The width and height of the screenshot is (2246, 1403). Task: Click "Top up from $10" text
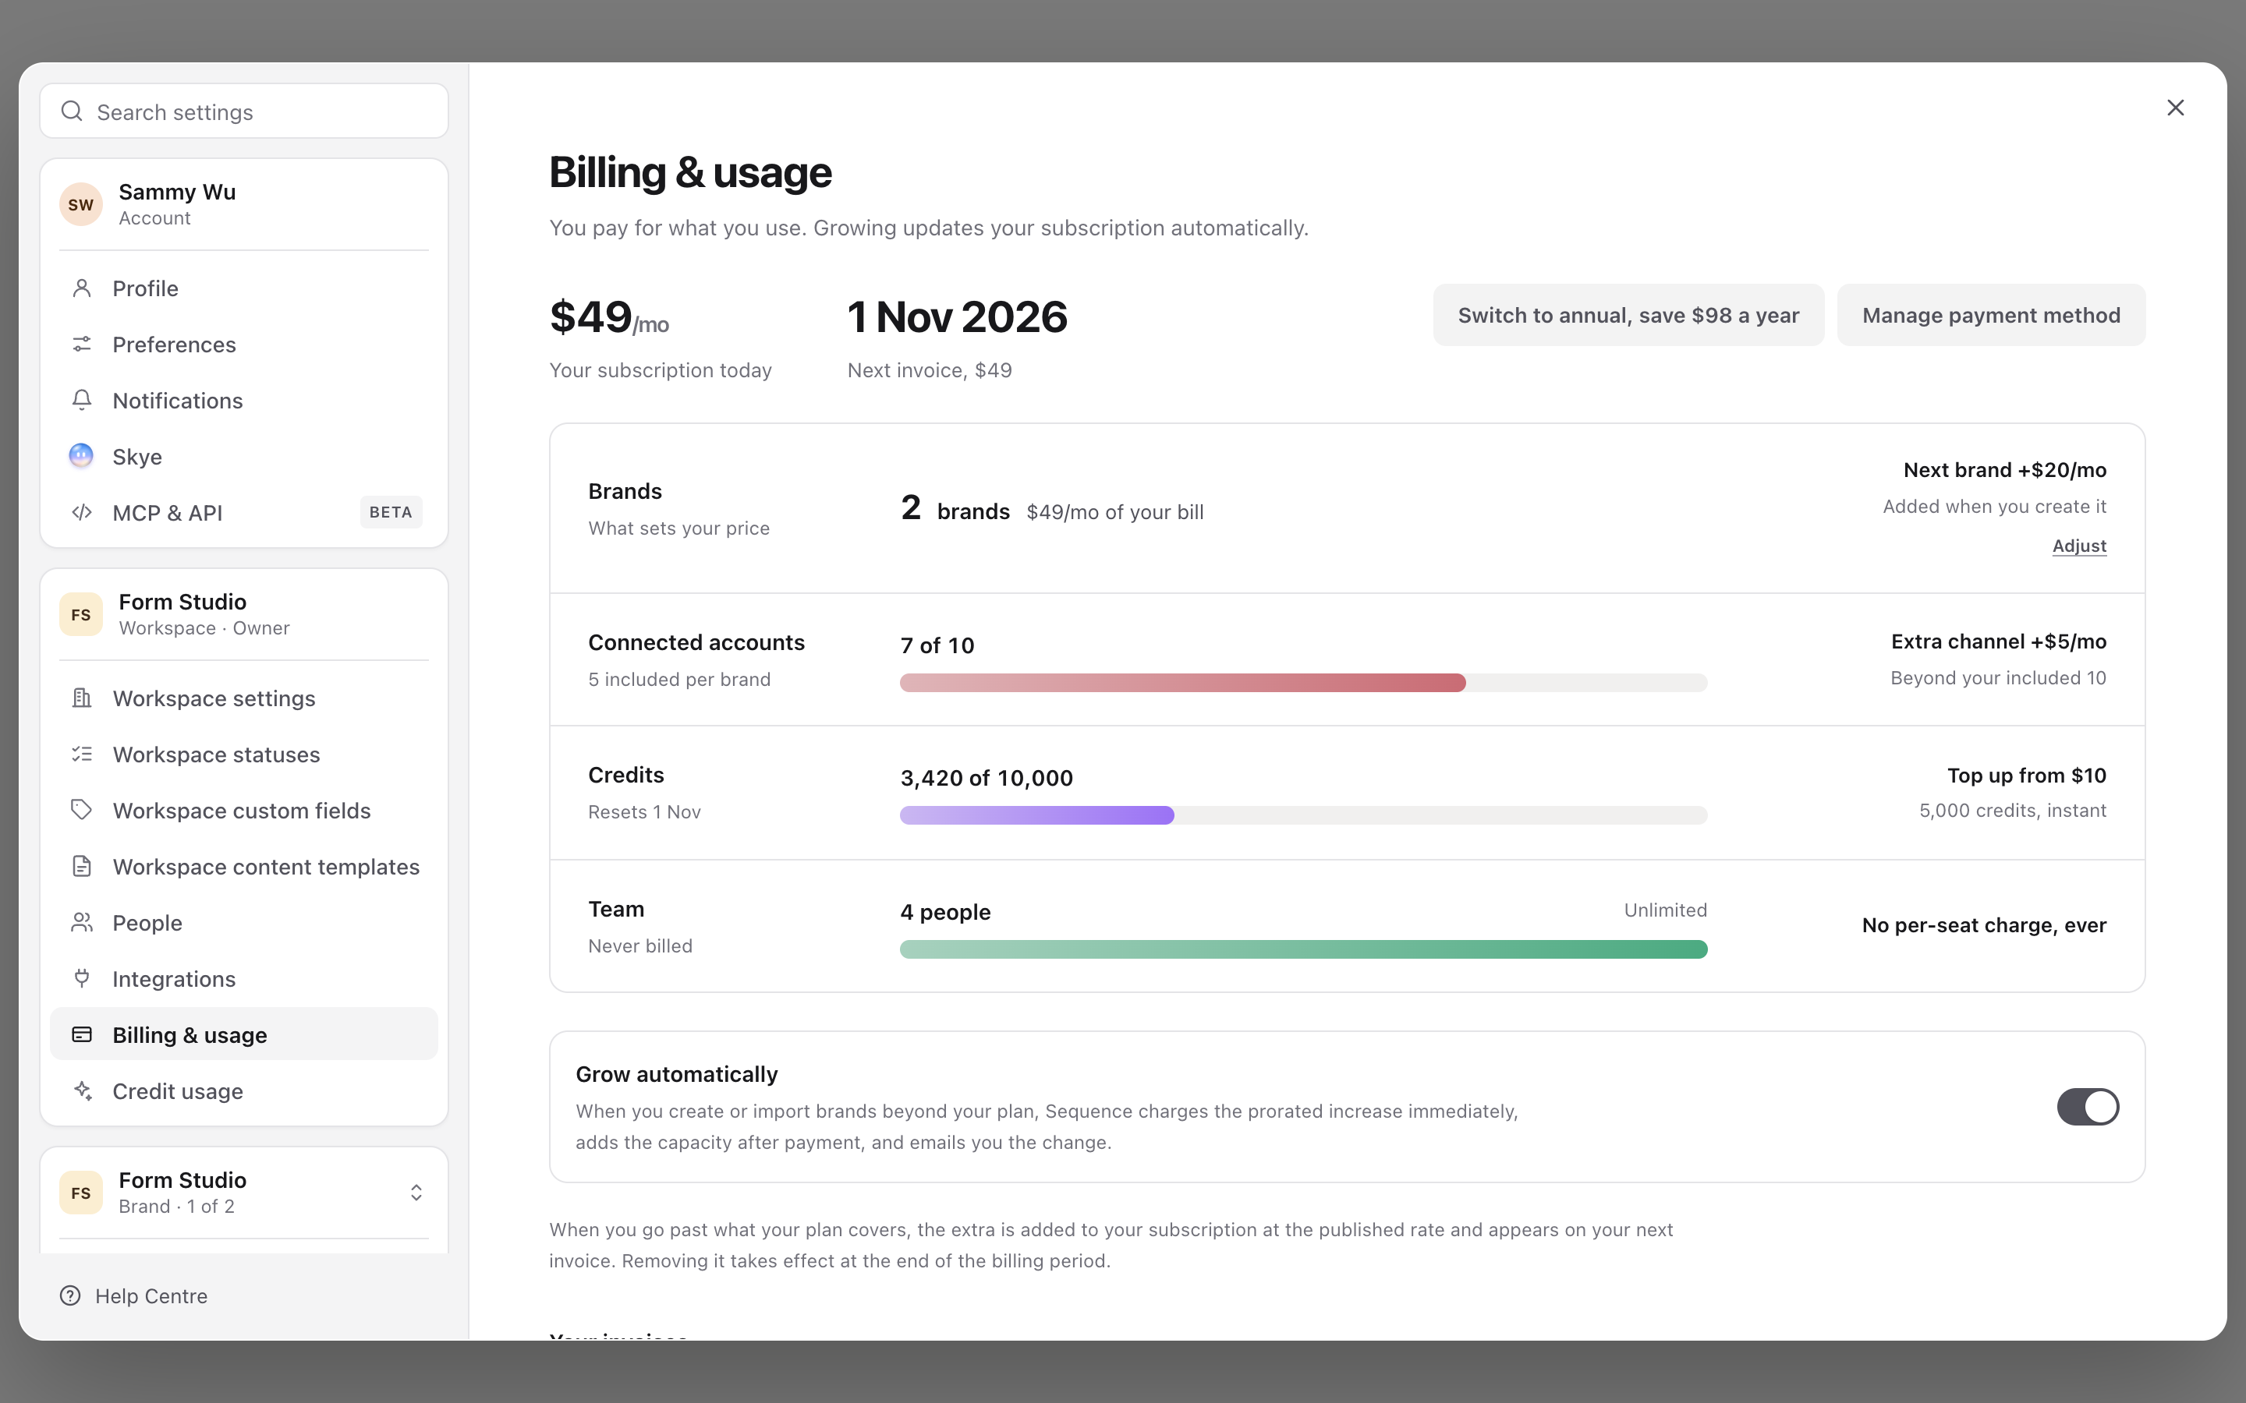[2026, 775]
